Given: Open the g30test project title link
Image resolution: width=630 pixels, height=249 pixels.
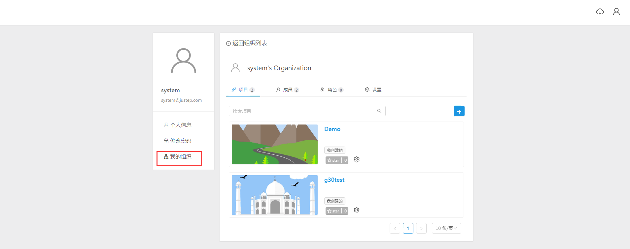Looking at the screenshot, I should 334,180.
